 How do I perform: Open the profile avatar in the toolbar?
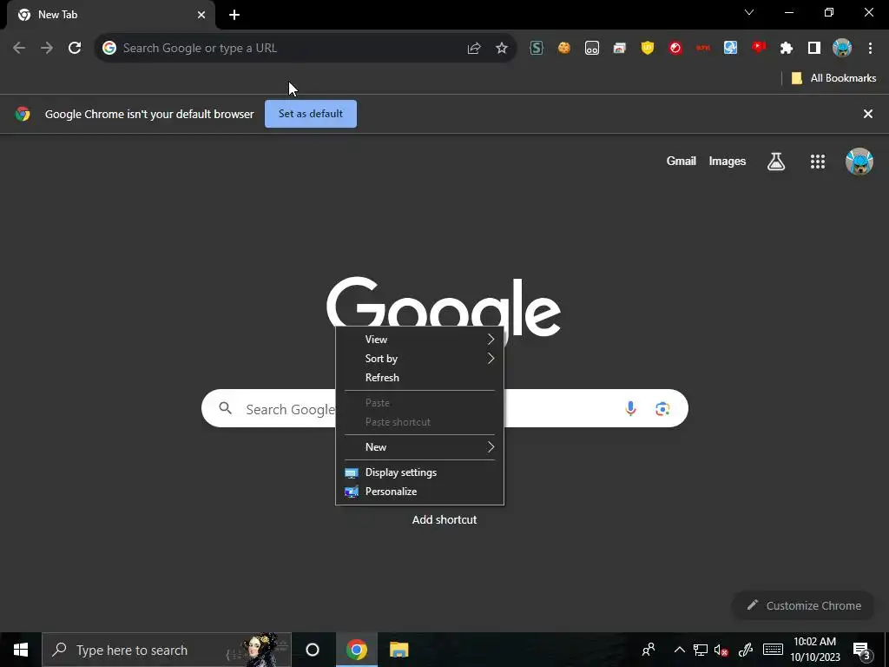coord(842,49)
